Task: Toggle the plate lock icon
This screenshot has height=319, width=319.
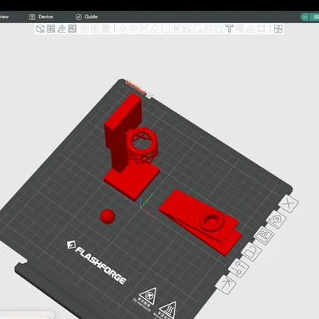Action: (x=251, y=251)
